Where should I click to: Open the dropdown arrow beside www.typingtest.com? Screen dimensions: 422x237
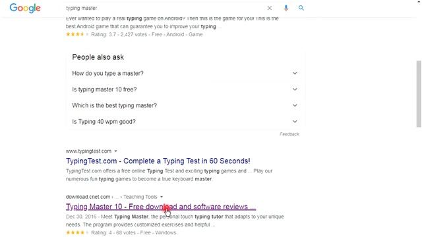(x=116, y=151)
